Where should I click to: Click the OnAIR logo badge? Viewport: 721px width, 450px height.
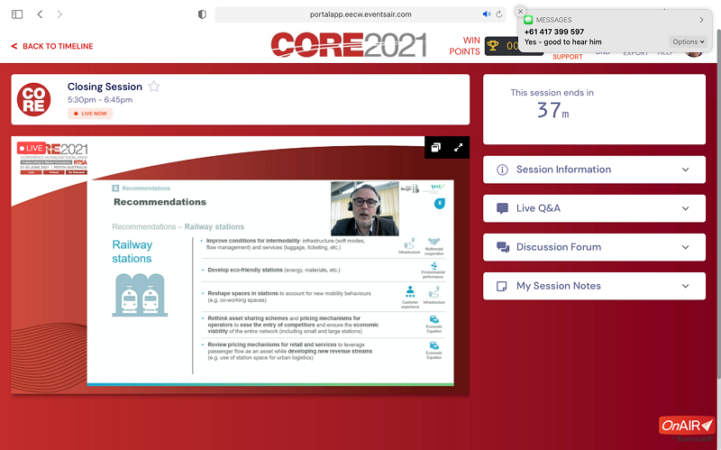(x=687, y=426)
